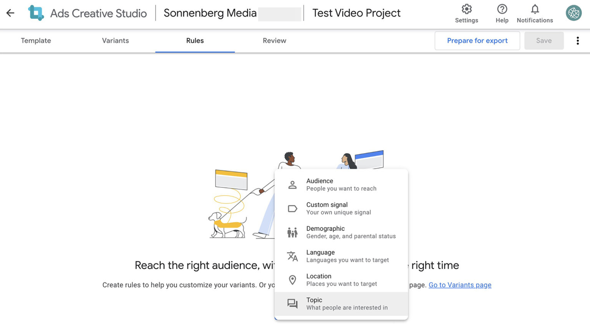Click the Ads Creative Studio logo
This screenshot has width=590, height=324.
[x=36, y=13]
